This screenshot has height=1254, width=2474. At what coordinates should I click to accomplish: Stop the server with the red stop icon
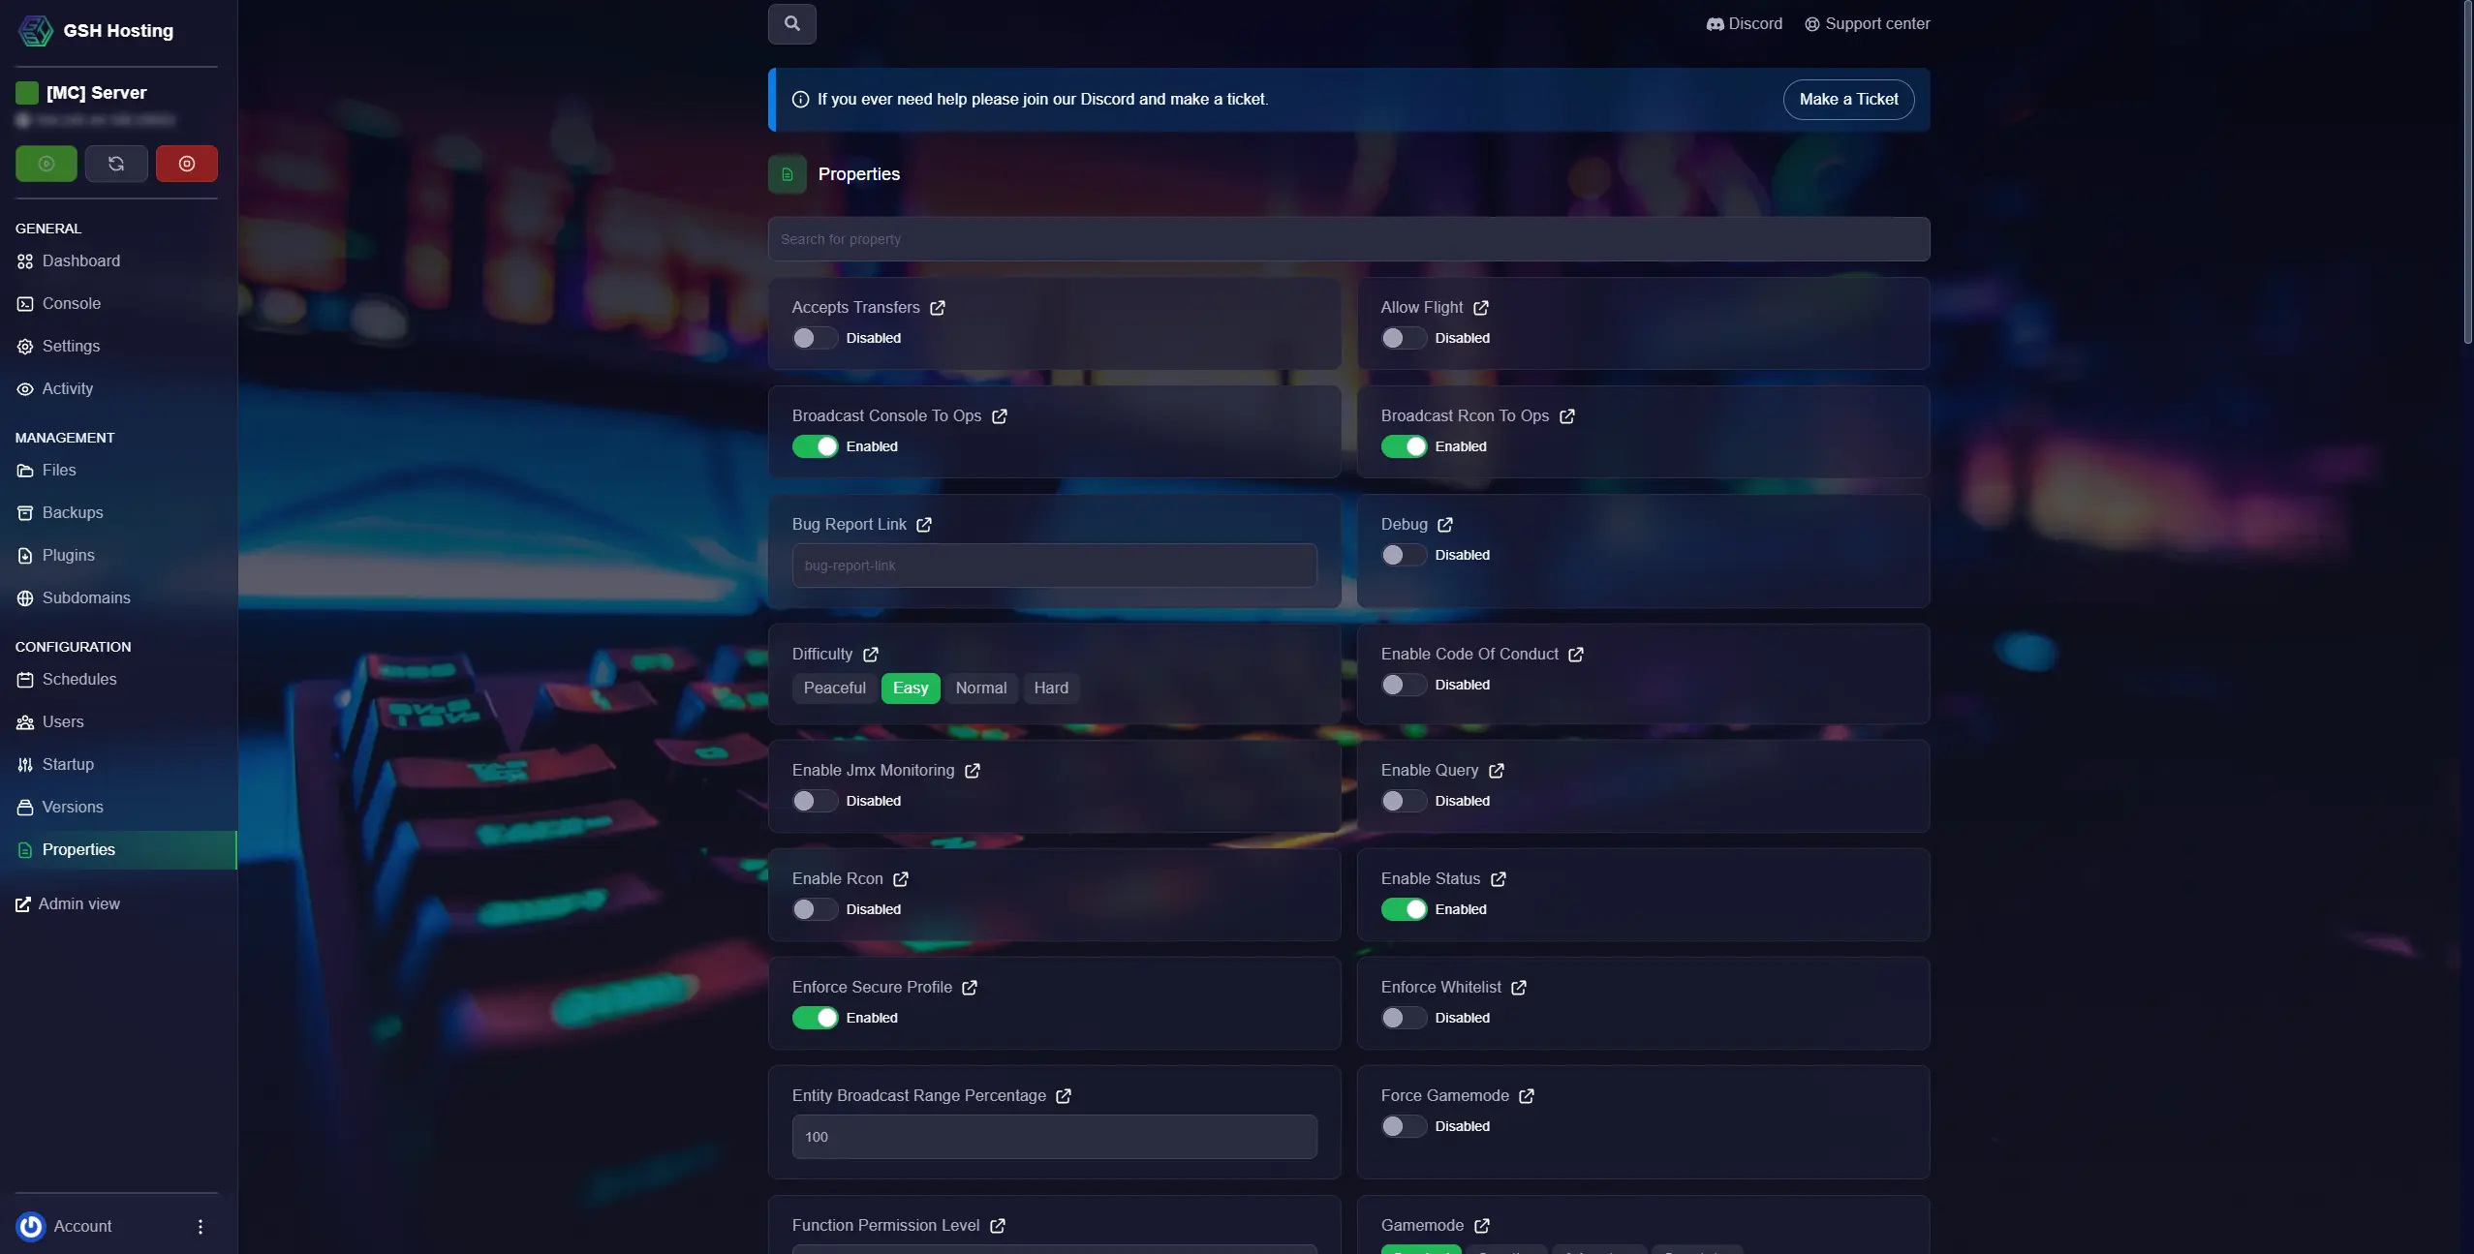187,163
